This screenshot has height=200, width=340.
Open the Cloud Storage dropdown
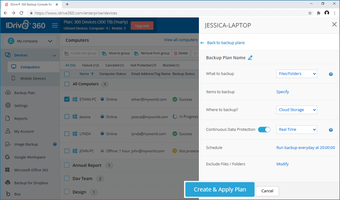tap(296, 110)
